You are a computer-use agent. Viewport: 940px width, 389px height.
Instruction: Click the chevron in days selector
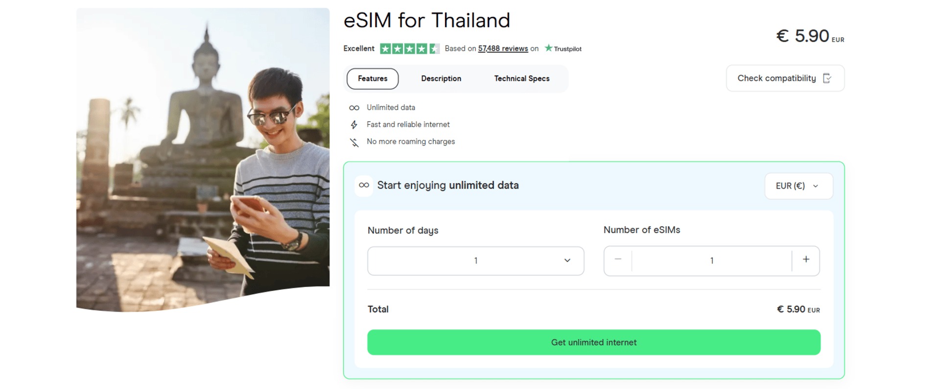567,260
